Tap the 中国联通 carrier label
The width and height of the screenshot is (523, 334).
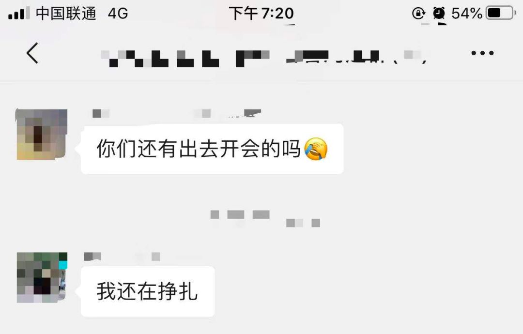tap(66, 14)
